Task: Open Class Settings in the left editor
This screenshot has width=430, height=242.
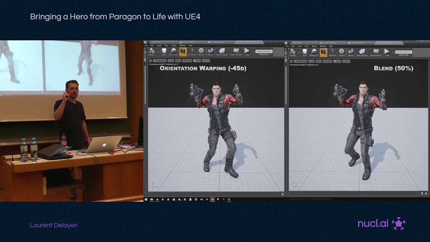Action: (222, 51)
